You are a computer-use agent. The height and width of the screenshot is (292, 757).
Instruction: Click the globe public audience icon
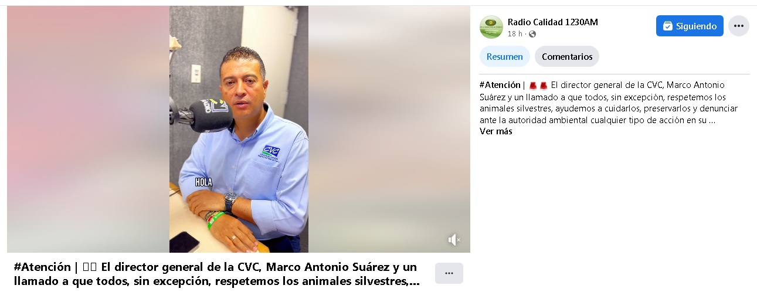click(532, 34)
